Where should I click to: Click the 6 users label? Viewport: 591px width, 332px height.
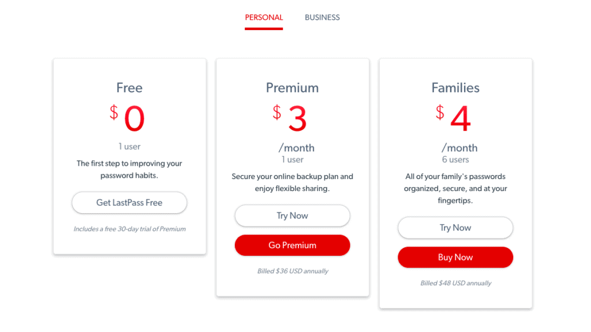[455, 159]
